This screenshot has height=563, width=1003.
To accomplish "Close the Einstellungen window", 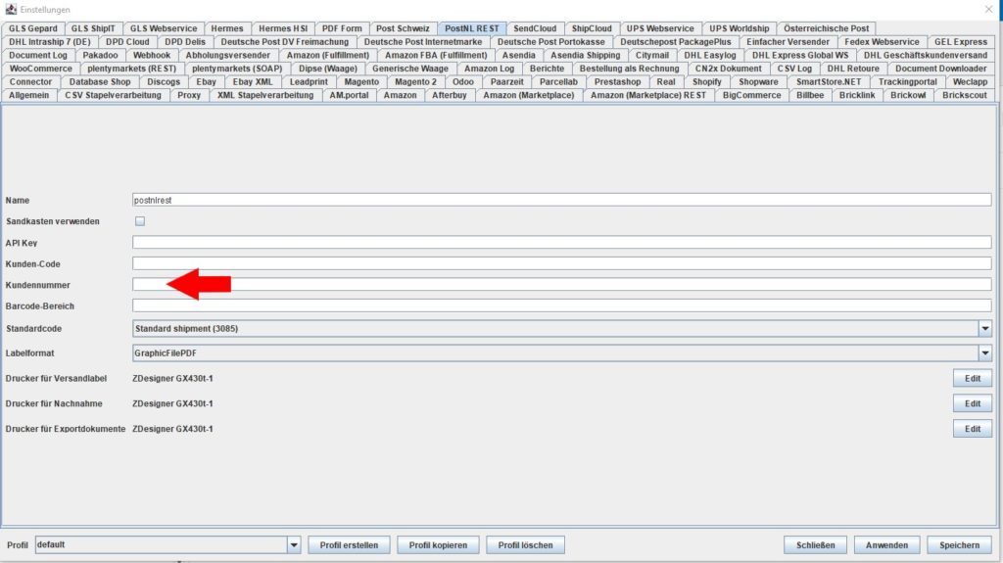I will (989, 9).
